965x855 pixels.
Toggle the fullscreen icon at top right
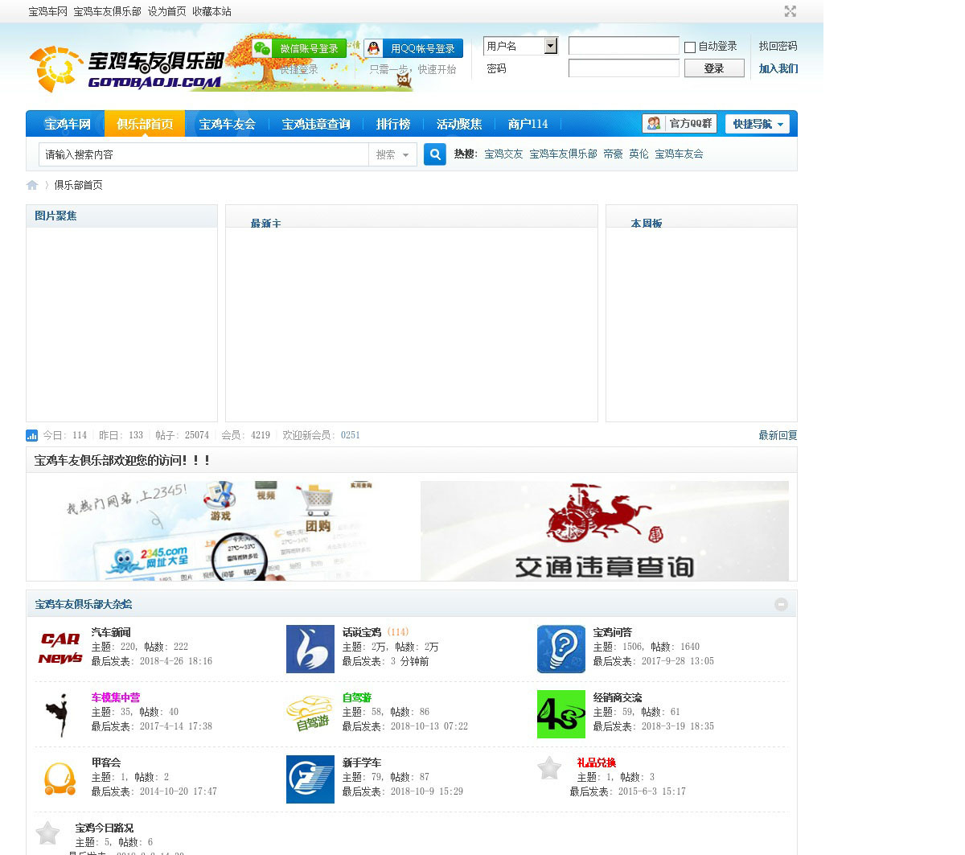tap(790, 11)
